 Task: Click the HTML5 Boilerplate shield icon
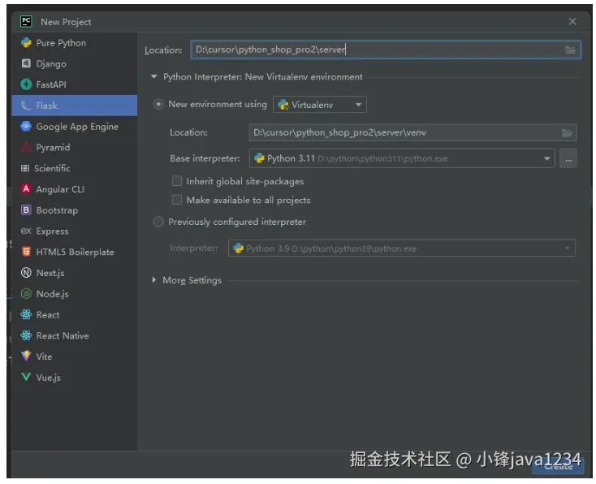pos(26,252)
